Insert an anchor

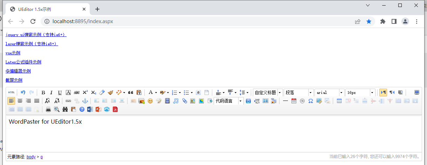tap(85, 101)
